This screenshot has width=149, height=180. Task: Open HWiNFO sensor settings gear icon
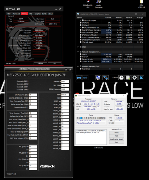[x=135, y=78]
